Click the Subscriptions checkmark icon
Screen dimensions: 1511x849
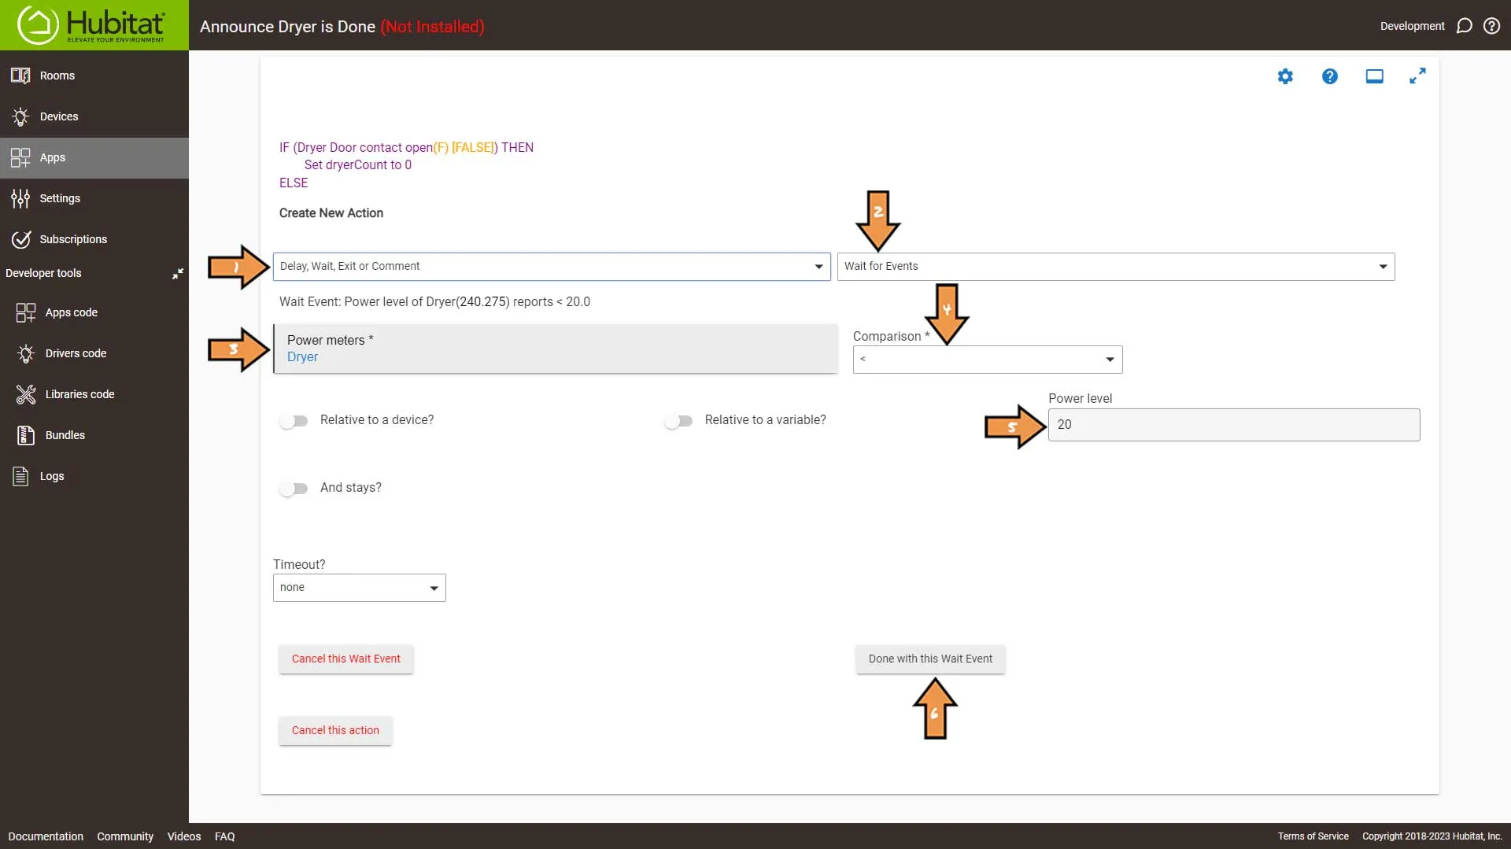tap(20, 239)
